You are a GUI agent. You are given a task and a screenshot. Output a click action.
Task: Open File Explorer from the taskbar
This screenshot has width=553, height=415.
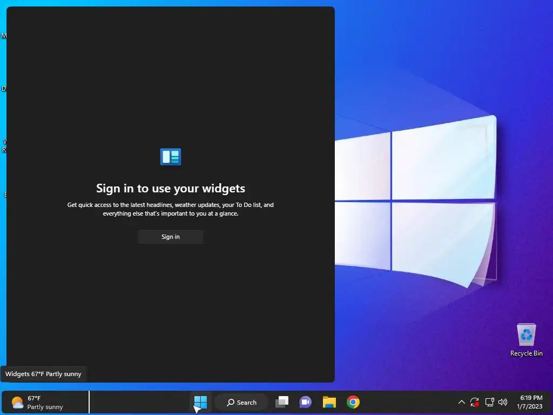coord(329,402)
